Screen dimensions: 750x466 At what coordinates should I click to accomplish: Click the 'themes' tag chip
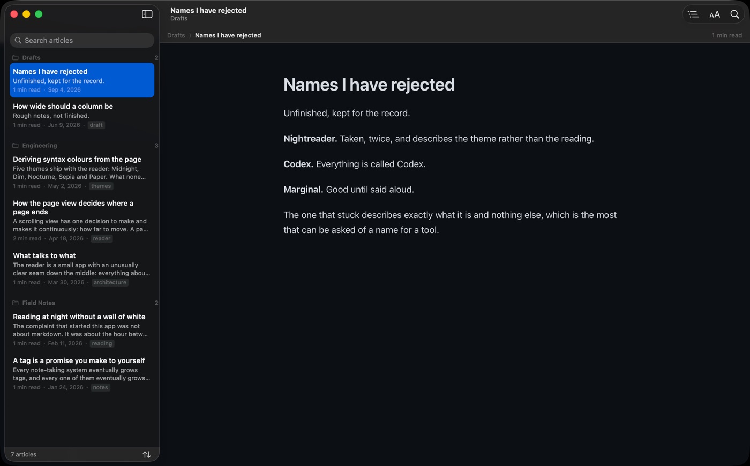[101, 186]
